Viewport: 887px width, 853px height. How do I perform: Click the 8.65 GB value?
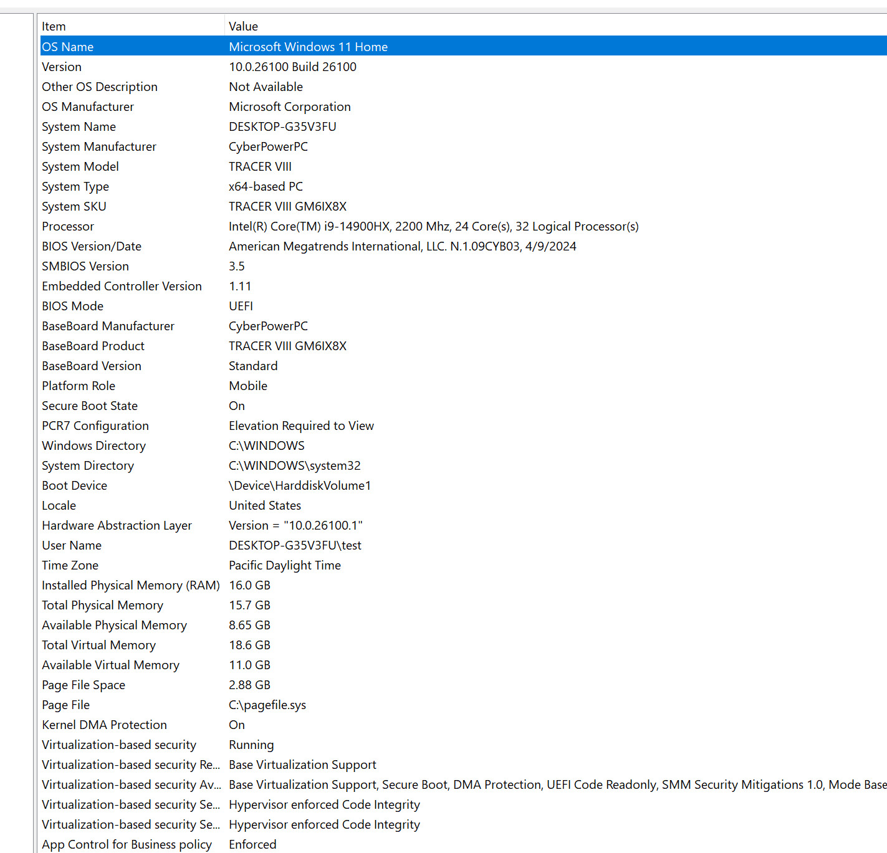click(x=249, y=625)
